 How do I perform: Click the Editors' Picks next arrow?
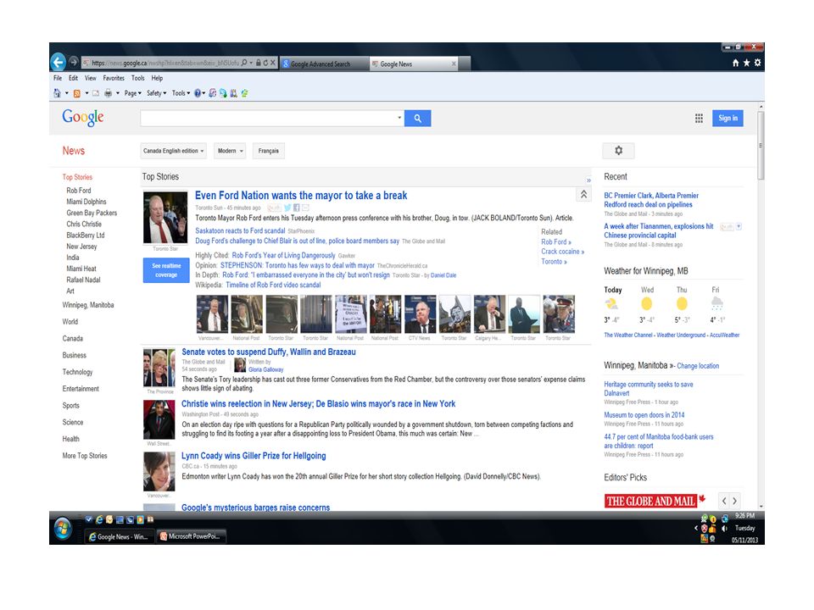[734, 501]
